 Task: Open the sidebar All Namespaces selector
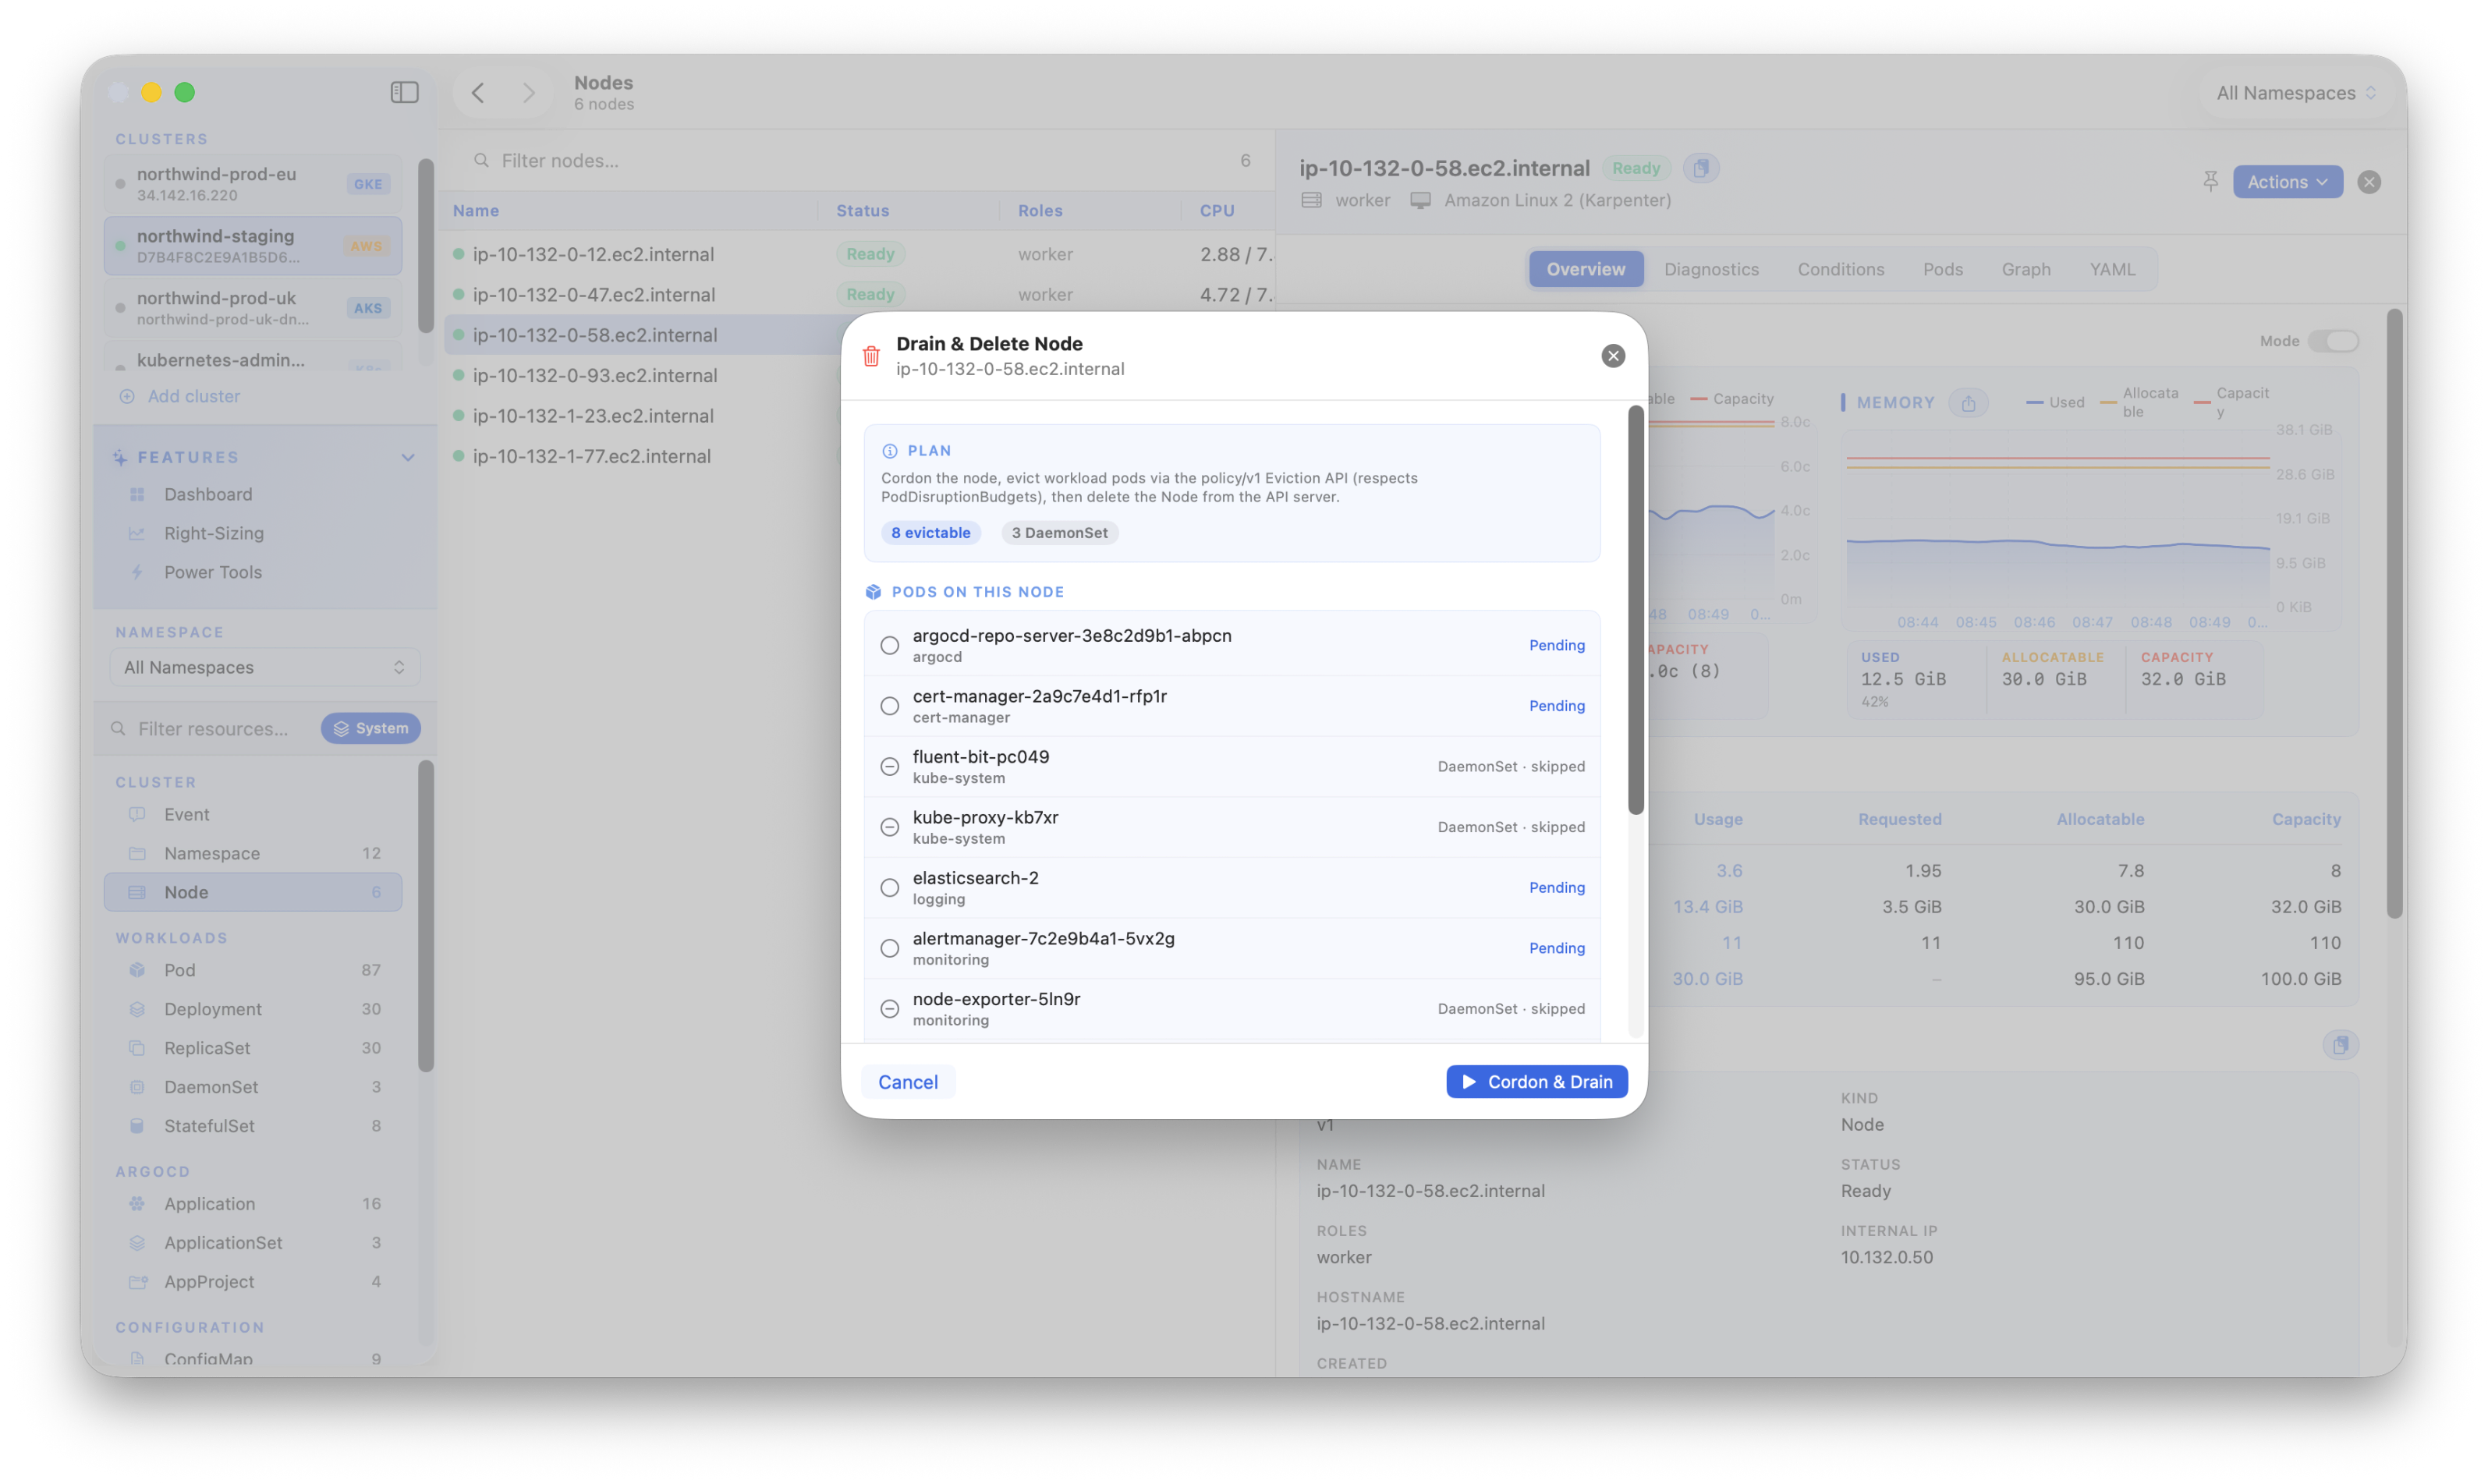264,667
